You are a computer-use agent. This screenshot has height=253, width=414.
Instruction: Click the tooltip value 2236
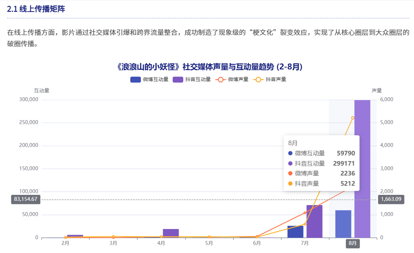348,173
